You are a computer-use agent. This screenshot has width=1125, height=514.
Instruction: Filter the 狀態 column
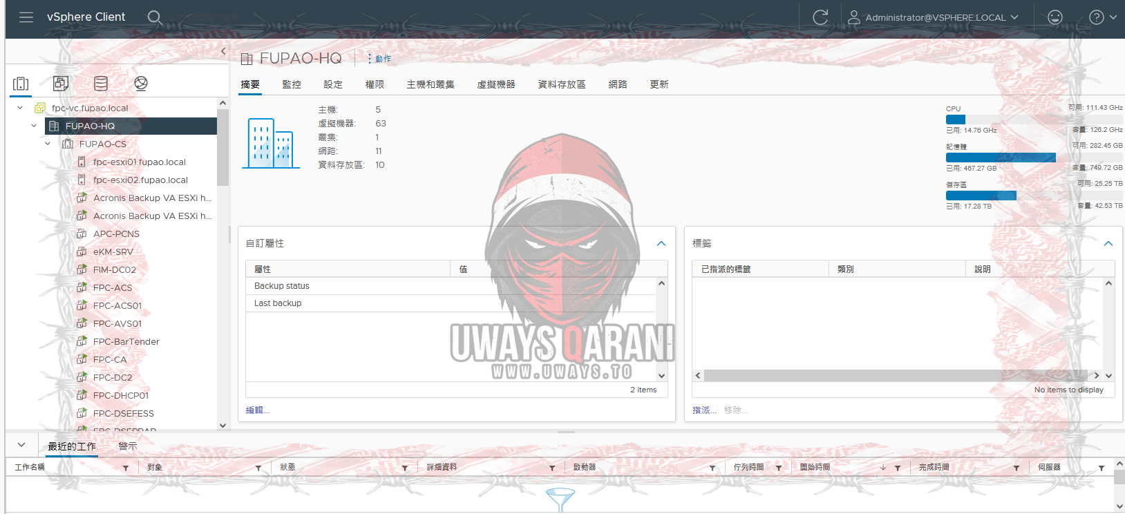405,468
